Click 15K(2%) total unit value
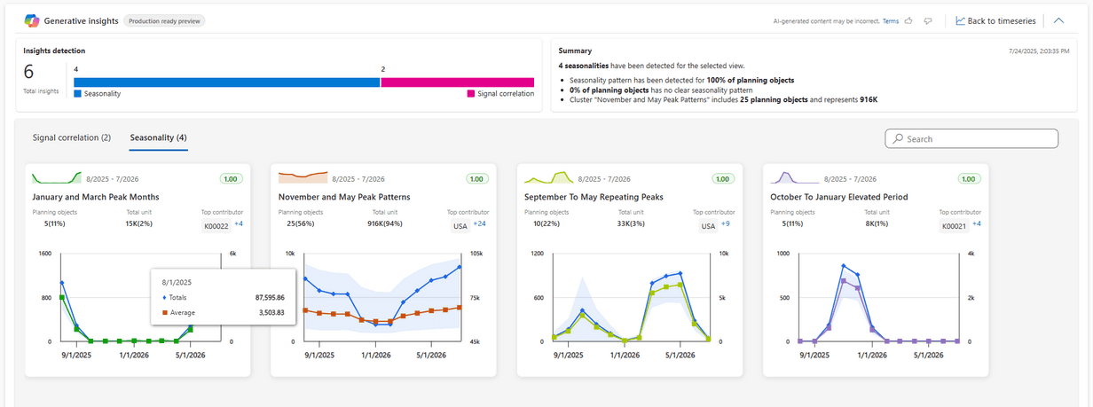 (140, 223)
